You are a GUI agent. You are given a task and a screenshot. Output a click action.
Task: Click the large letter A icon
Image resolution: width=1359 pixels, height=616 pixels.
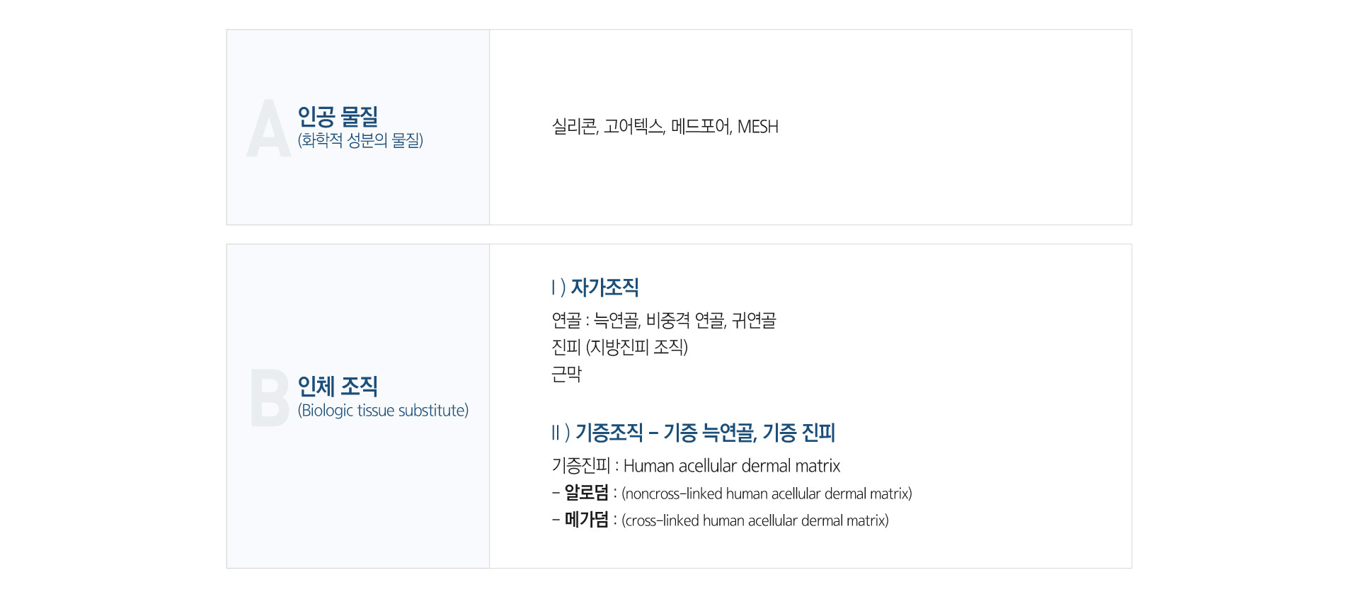point(268,128)
